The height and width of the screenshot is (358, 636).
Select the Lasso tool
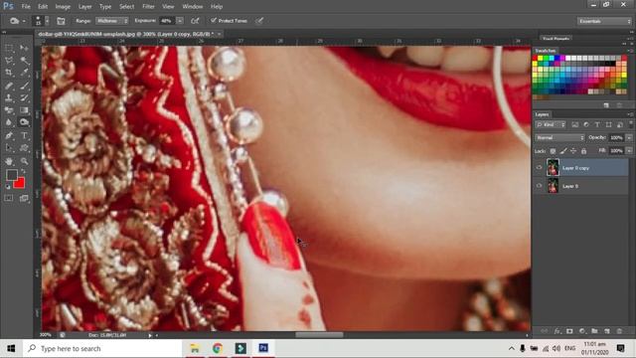[x=9, y=61]
